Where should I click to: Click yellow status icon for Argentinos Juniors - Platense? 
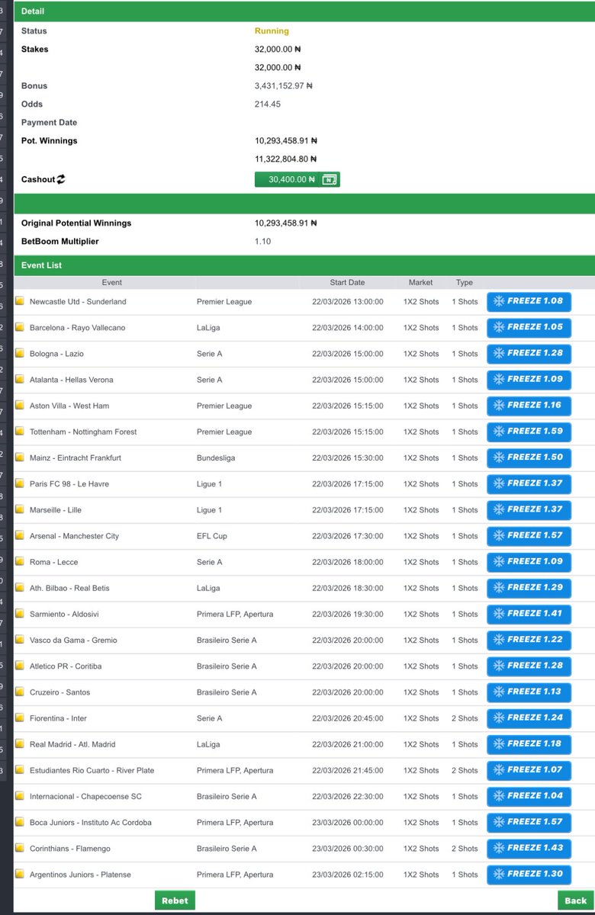20,875
